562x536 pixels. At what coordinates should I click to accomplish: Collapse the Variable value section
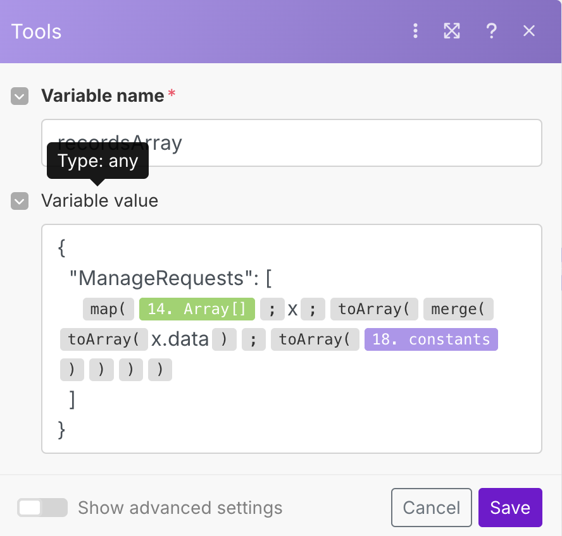pyautogui.click(x=20, y=201)
